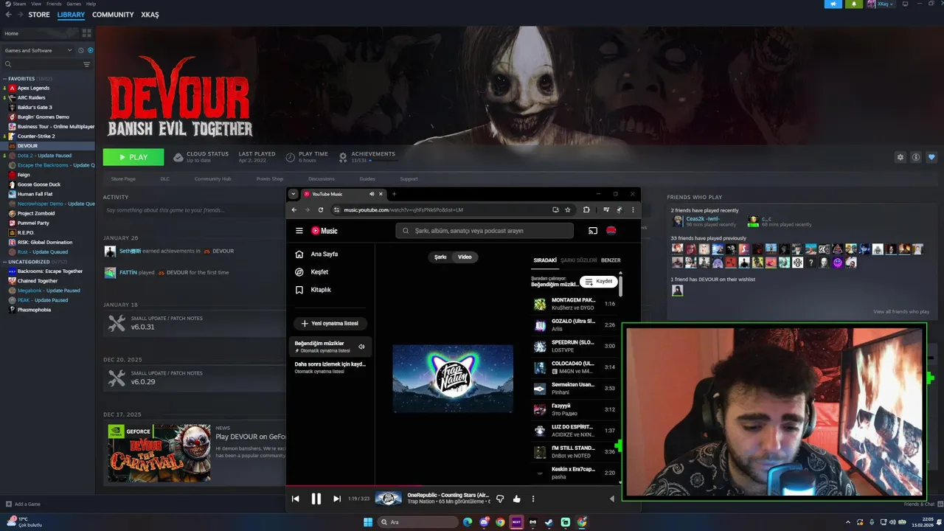Open Games and Software dropdown
The width and height of the screenshot is (944, 531).
pyautogui.click(x=38, y=50)
